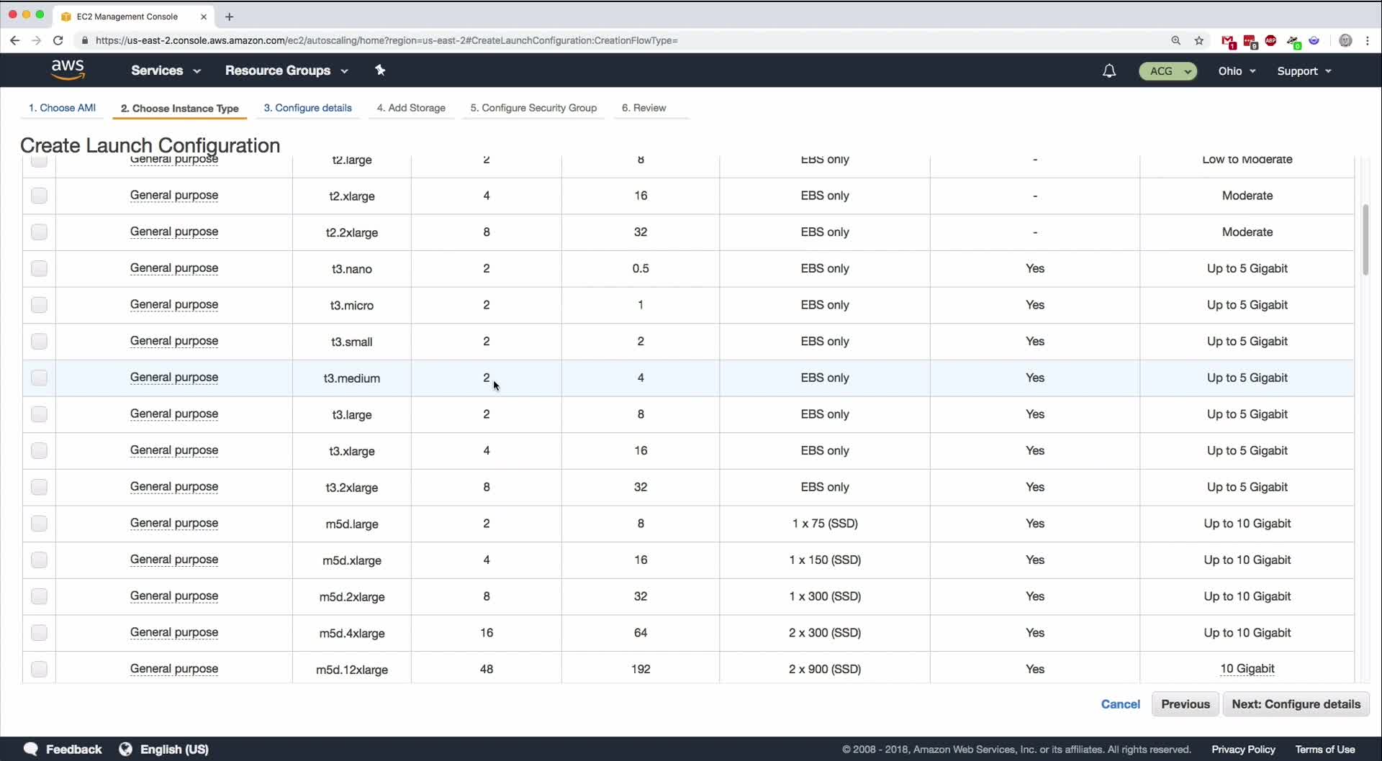Open the Ohio region selector
The image size is (1382, 761).
pyautogui.click(x=1237, y=70)
